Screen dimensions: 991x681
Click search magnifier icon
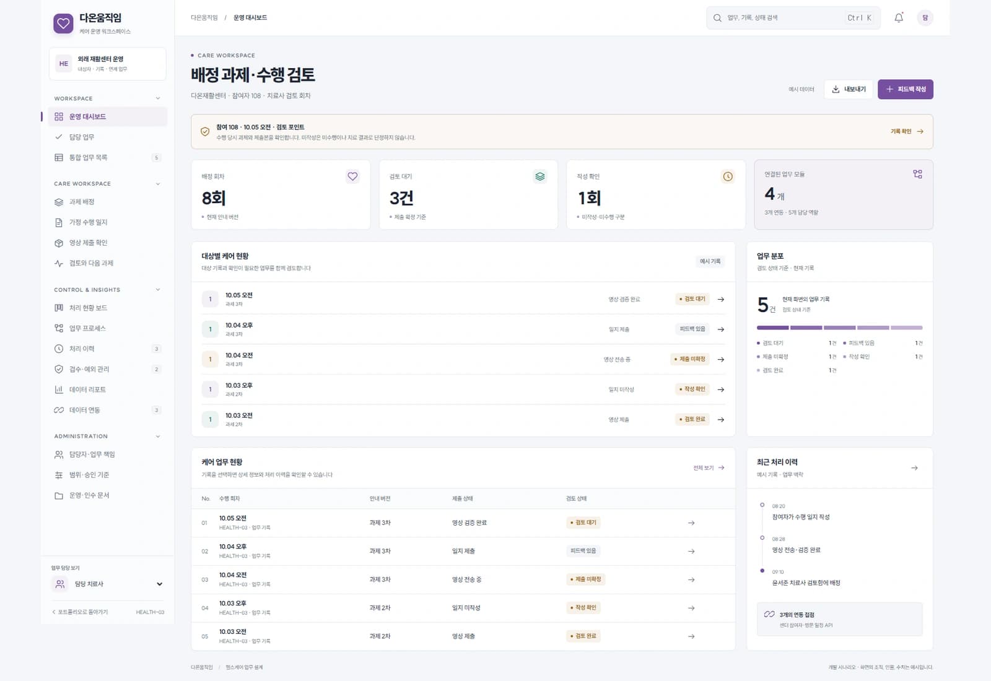pos(717,18)
